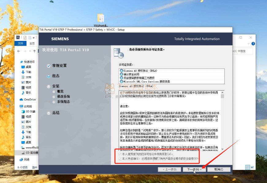This screenshot has width=267, height=183.
Task: Select 开放源码授权和第三方授权 list item
Action: pyautogui.click(x=171, y=78)
